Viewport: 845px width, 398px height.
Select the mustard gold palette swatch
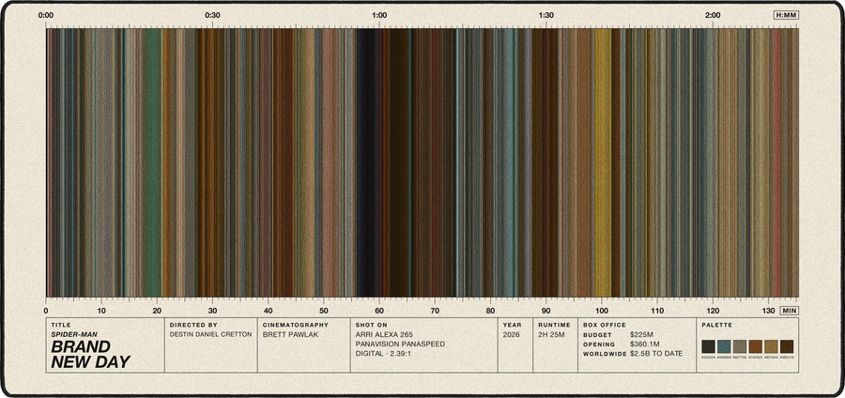pos(771,346)
